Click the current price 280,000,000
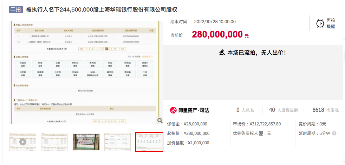This screenshot has width=345, height=165. click(217, 34)
